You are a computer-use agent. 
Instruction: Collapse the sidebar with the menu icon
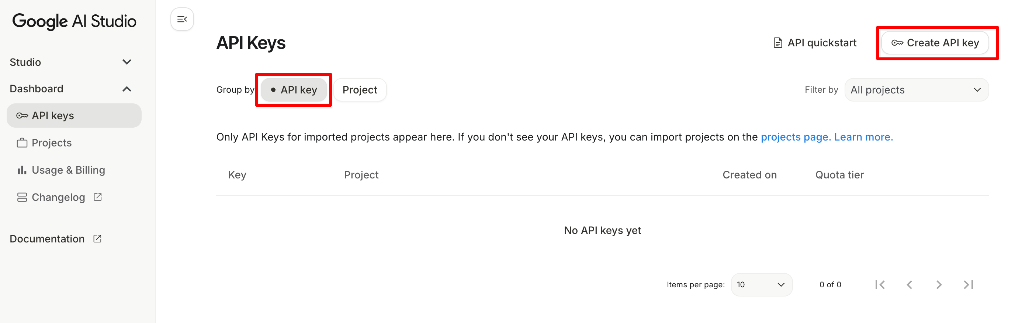tap(181, 19)
